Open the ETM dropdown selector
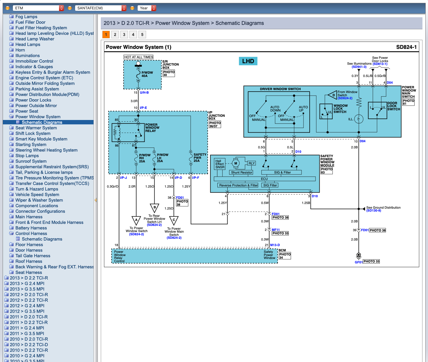The width and height of the screenshot is (428, 362). [x=37, y=8]
